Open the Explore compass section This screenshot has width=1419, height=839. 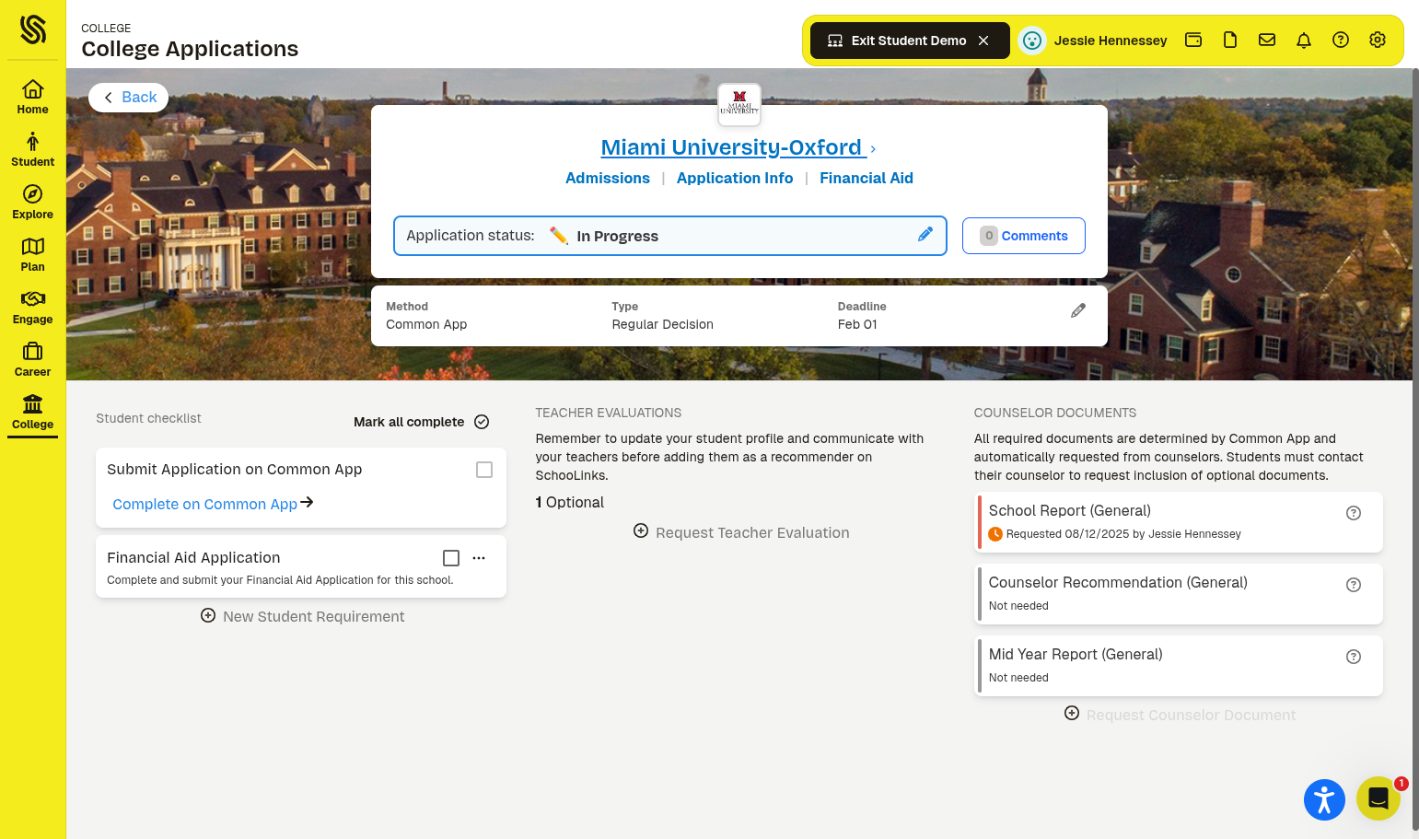32,202
